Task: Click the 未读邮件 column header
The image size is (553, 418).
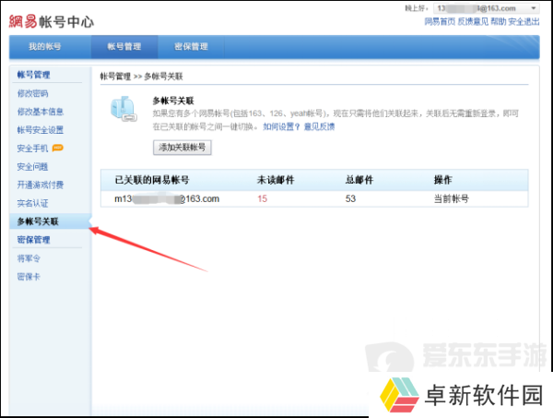Action: click(276, 180)
